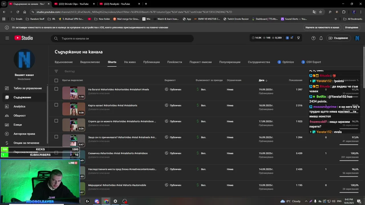The height and width of the screenshot is (205, 365).
Task: Open the Emails bookmark folder
Action: coord(17,19)
